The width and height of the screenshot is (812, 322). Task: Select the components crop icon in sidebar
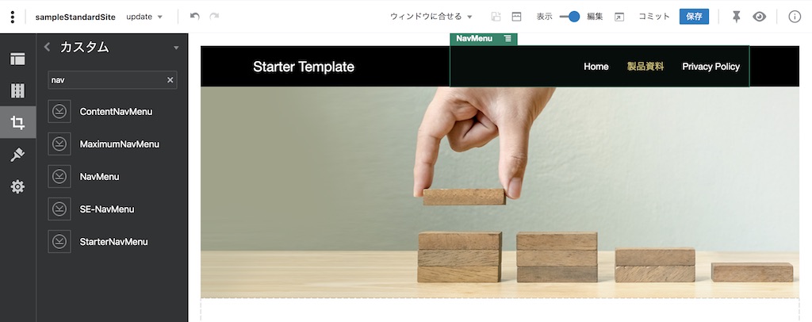17,123
